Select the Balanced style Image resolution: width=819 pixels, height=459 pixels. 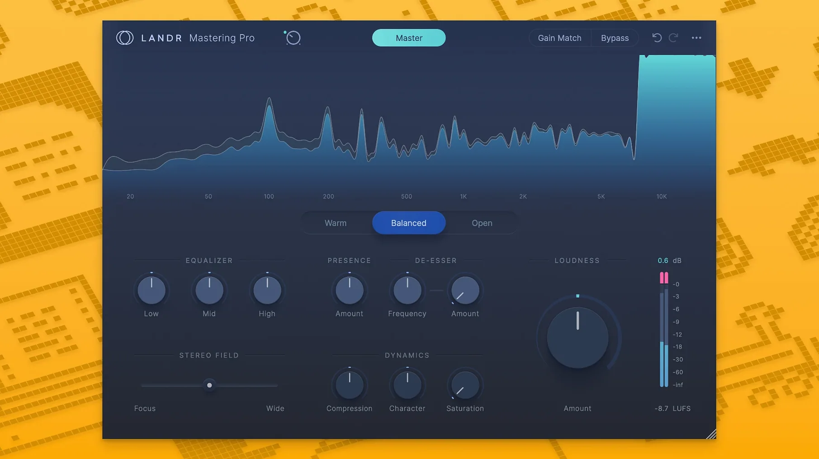point(409,223)
